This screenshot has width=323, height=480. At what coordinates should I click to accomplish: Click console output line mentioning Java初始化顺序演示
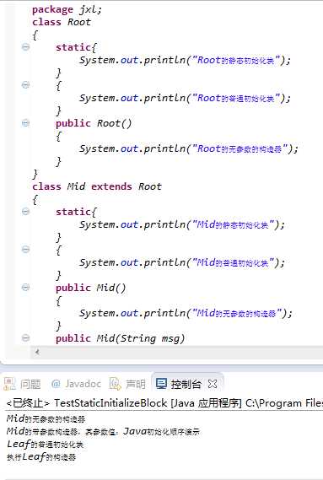click(103, 431)
